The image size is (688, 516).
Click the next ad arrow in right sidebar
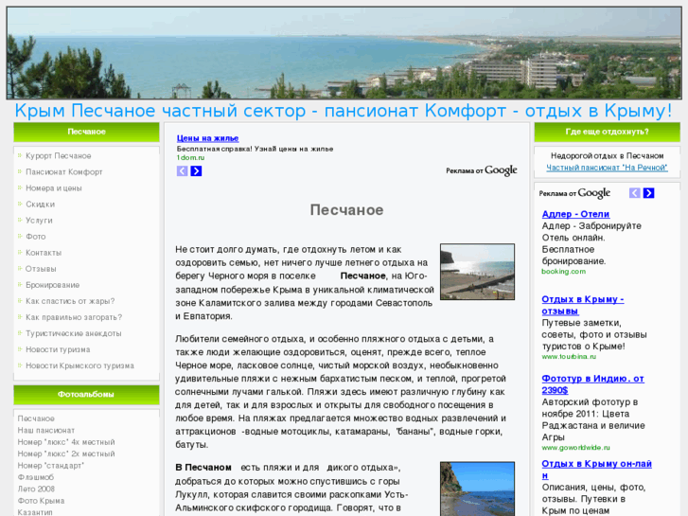649,193
